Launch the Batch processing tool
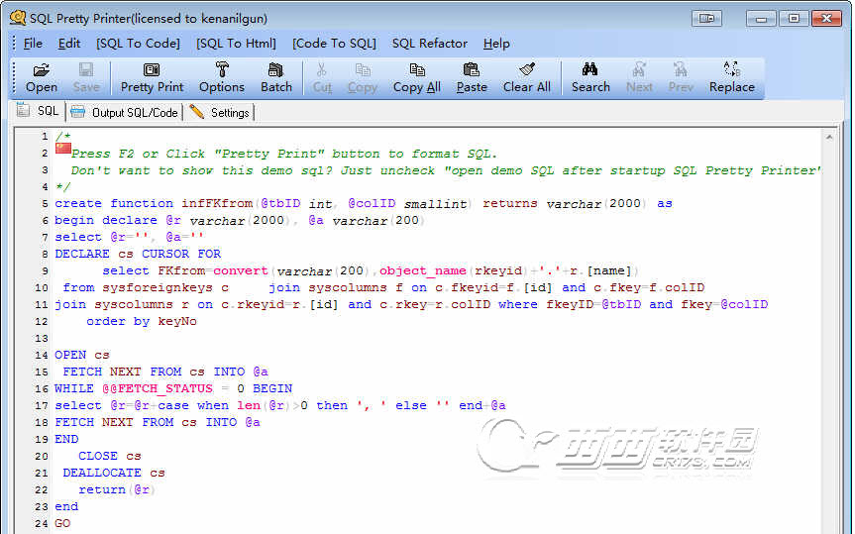855x534 pixels. tap(275, 78)
